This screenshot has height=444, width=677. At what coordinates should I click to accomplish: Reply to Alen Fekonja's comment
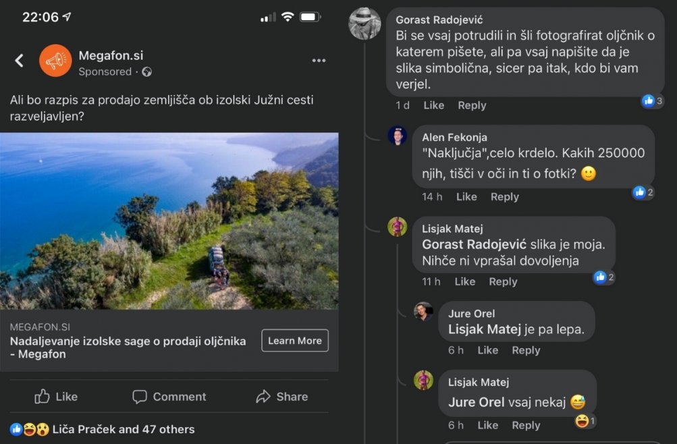(505, 197)
